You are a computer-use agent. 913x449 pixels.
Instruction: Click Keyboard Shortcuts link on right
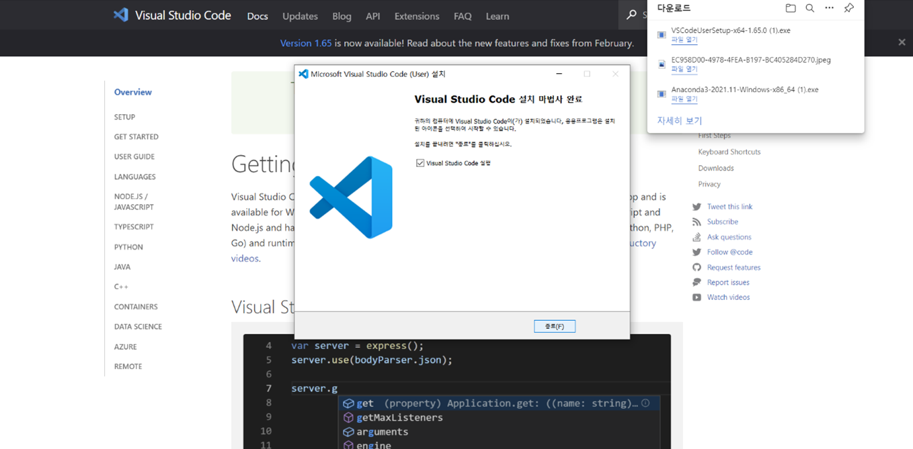pos(729,152)
